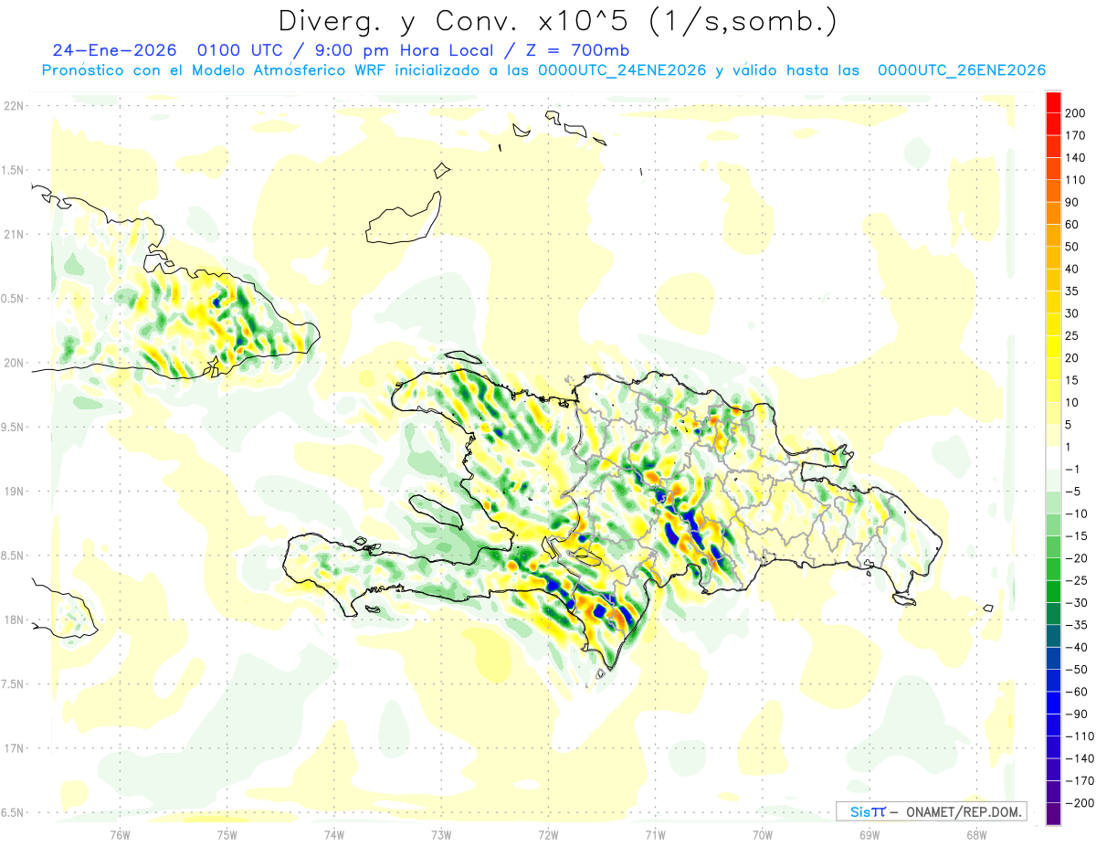
Task: Click the latitude label "18N"
Action: click(13, 619)
